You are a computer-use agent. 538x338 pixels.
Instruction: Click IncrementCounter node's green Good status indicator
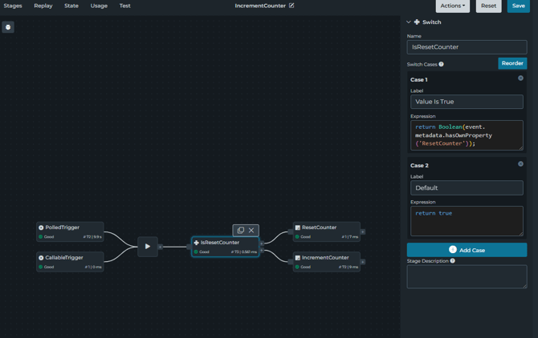point(297,267)
